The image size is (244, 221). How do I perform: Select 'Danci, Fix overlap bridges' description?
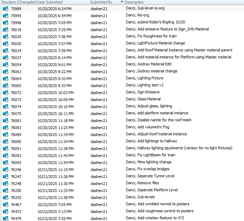(x=148, y=169)
